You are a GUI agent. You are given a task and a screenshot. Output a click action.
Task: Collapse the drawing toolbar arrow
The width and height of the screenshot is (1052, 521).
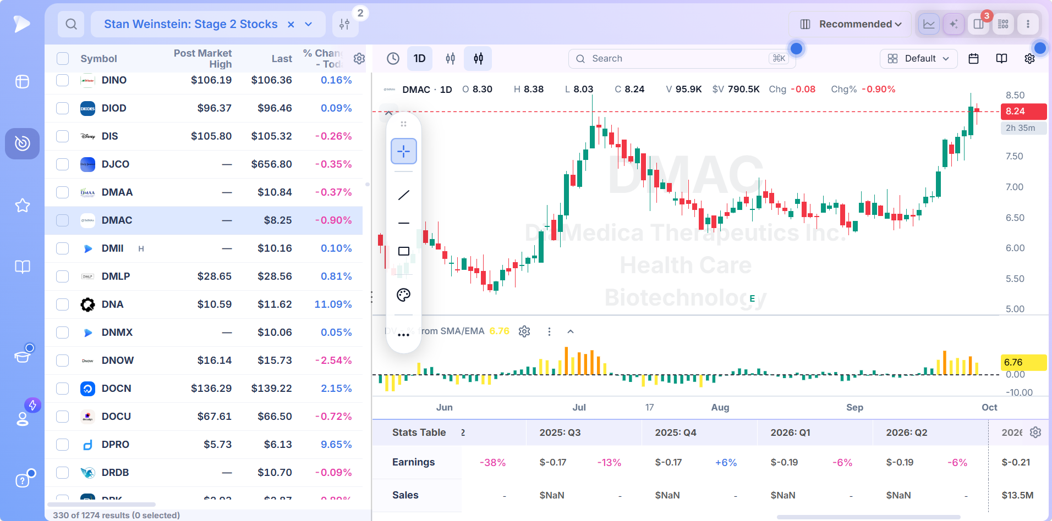pyautogui.click(x=388, y=113)
